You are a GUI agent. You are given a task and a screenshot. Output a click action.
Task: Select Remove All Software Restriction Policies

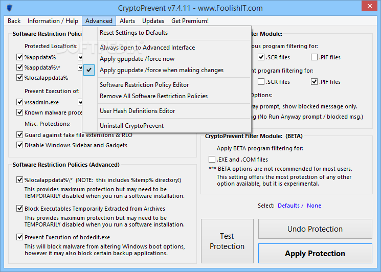(x=167, y=96)
